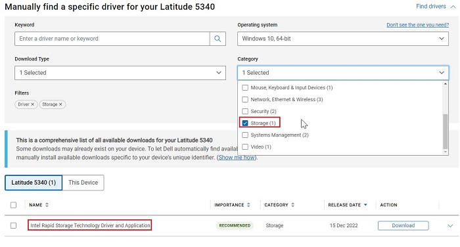Open the Download Type dropdown
460x247 pixels.
(x=120, y=73)
